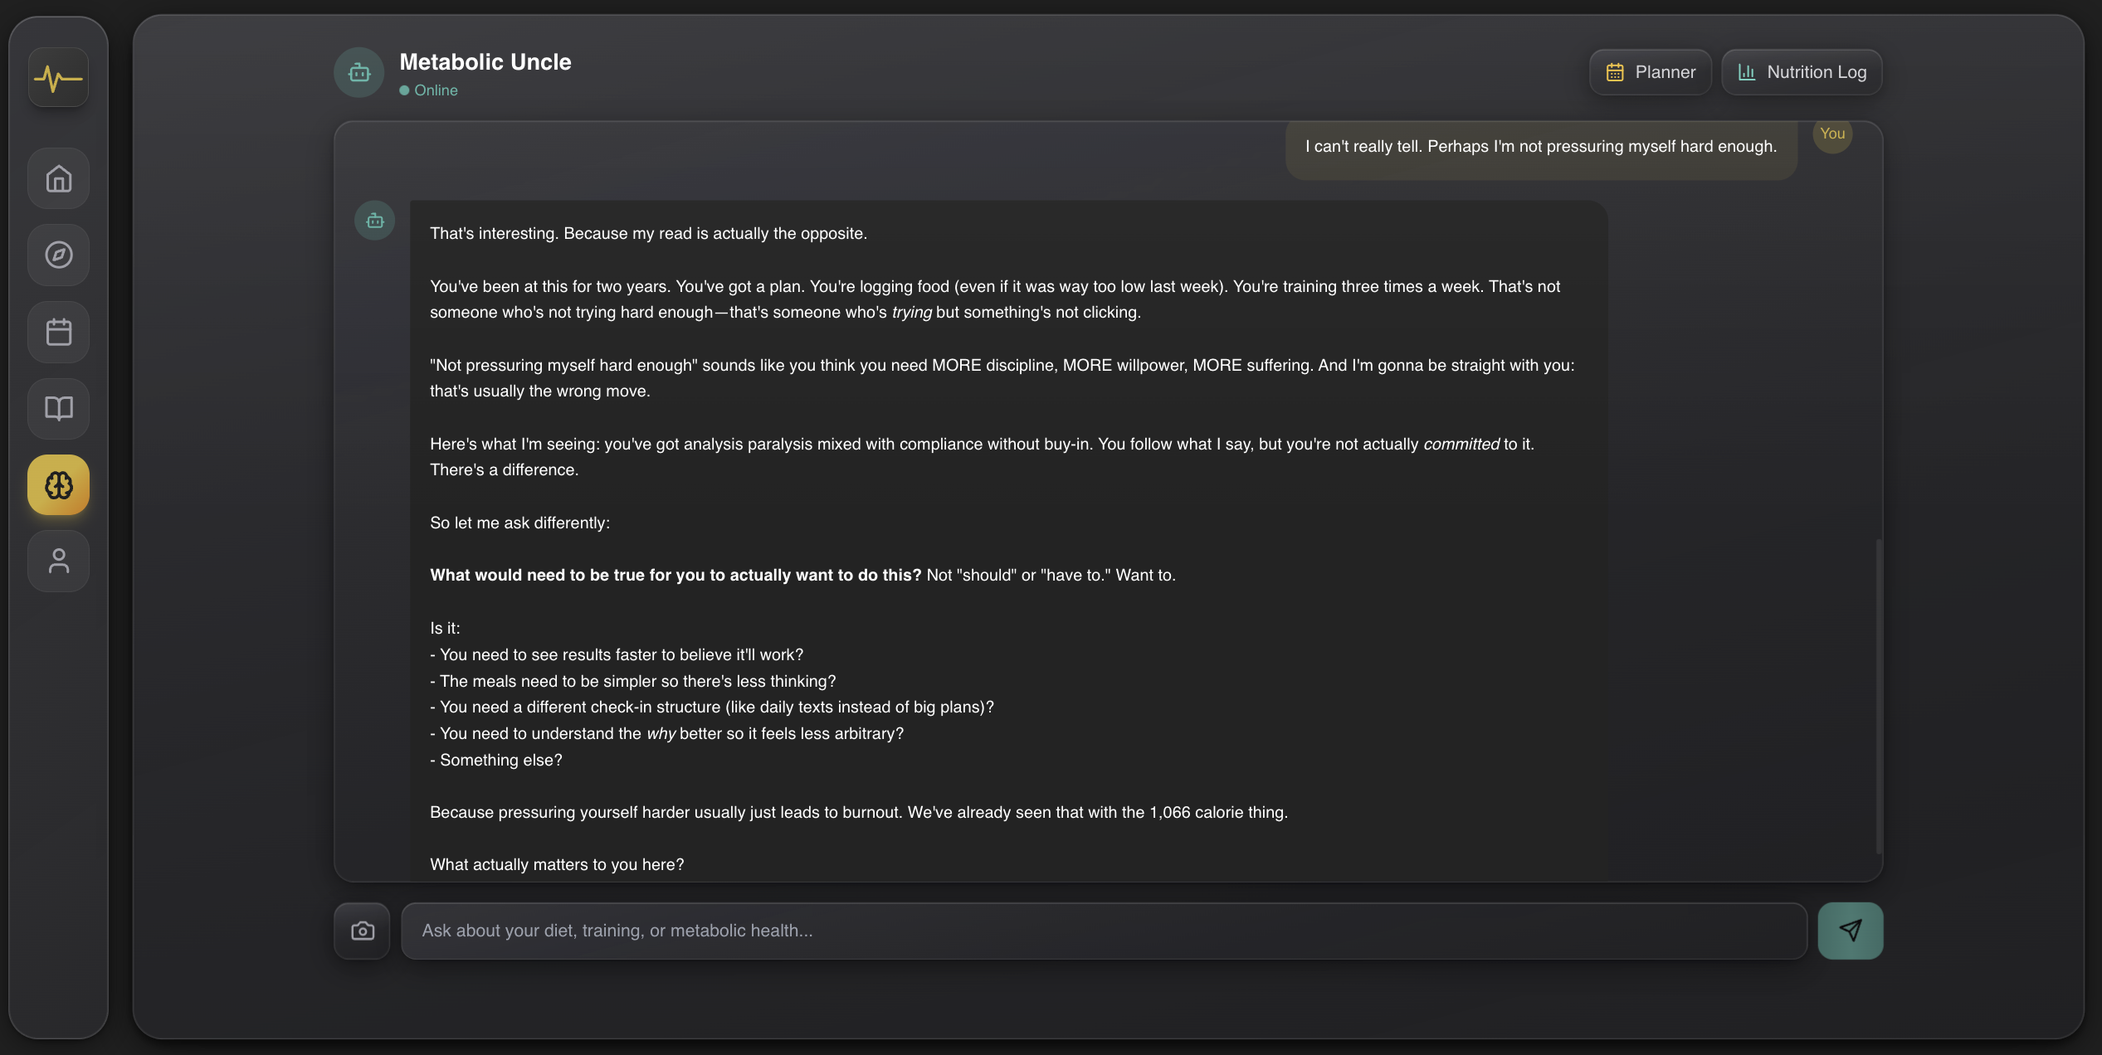Open the profile person icon

(x=57, y=561)
